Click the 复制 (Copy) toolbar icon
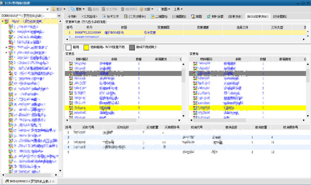The width and height of the screenshot is (311, 185). (73, 9)
